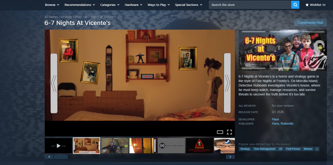Select the First-Person tag
The height and width of the screenshot is (165, 333).
(294, 149)
